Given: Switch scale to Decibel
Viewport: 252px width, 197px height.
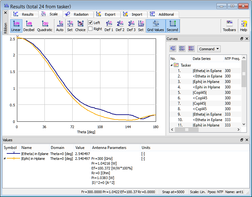Looking at the screenshot, I should point(29,26).
